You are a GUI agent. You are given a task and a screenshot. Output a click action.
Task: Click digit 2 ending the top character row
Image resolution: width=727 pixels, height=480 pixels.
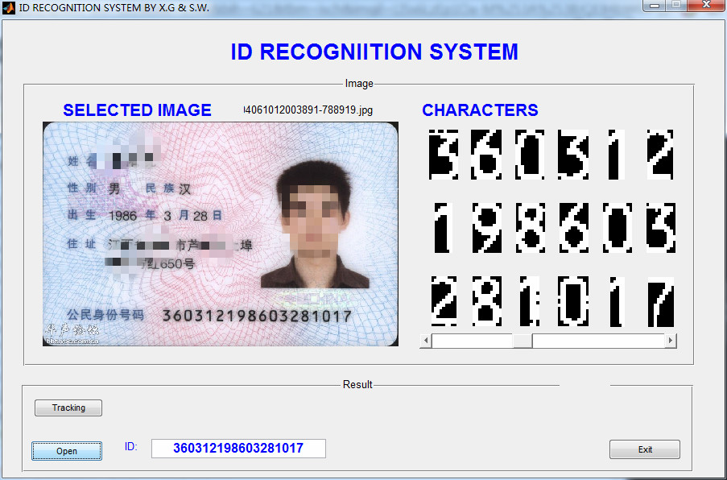(661, 155)
